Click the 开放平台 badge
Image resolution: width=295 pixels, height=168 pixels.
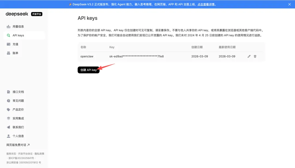[37, 14]
